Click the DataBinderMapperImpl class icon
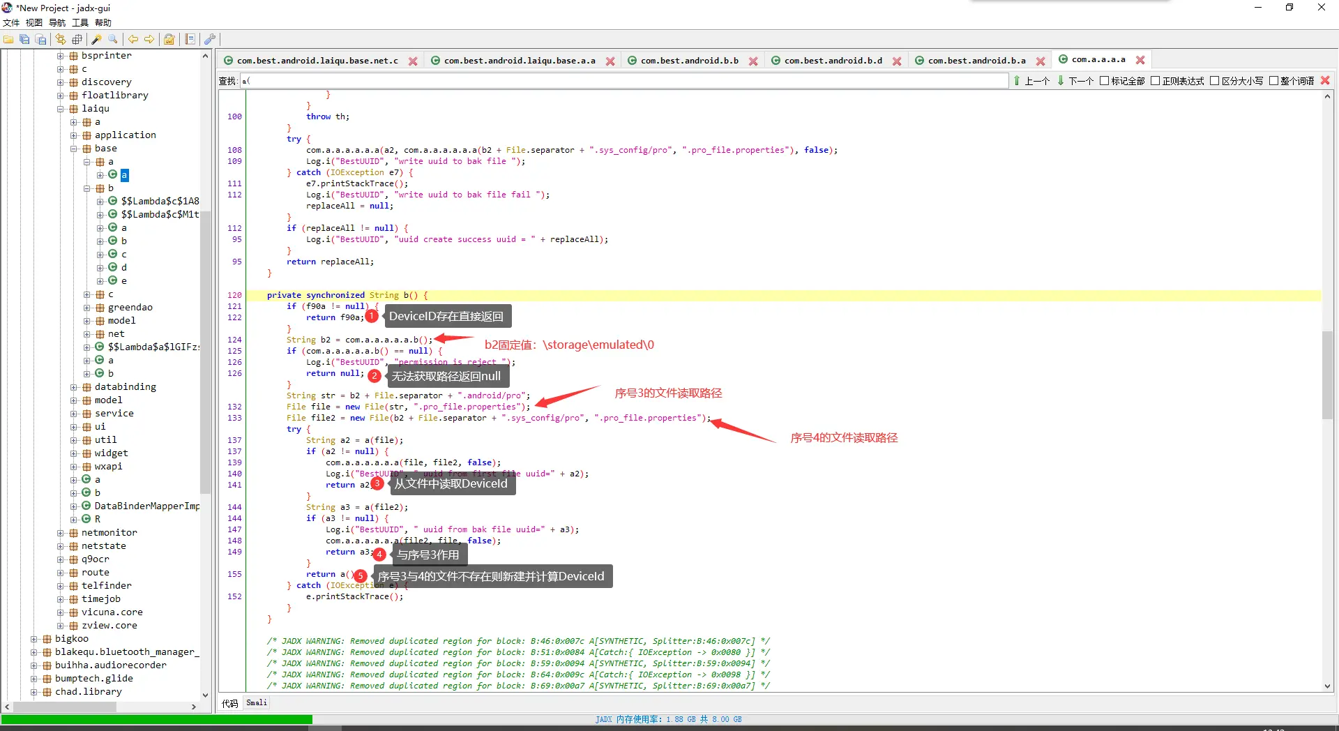1339x731 pixels. [86, 506]
